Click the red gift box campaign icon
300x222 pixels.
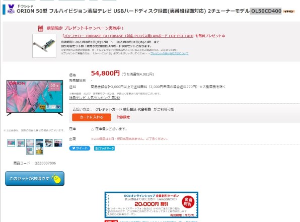[x=41, y=28]
